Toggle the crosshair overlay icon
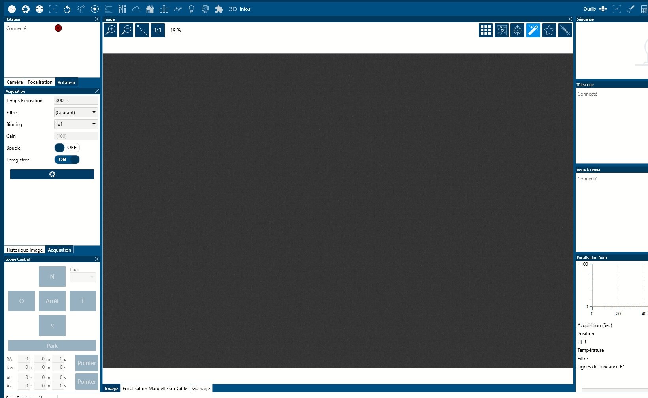Image resolution: width=648 pixels, height=398 pixels. 517,30
